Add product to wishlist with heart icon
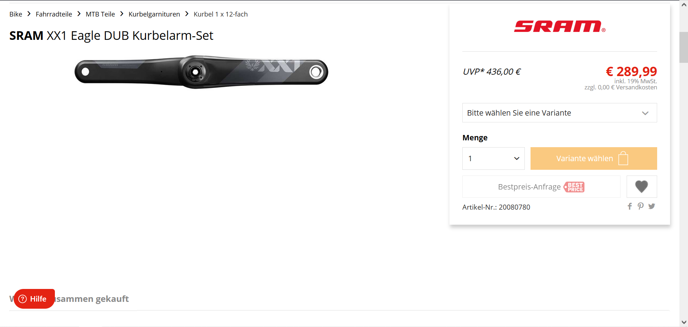The height and width of the screenshot is (327, 688). tap(641, 187)
